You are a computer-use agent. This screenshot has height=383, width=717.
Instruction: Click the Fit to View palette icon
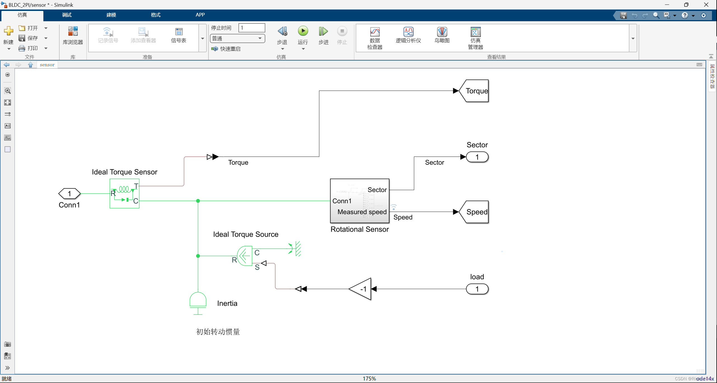pyautogui.click(x=8, y=103)
